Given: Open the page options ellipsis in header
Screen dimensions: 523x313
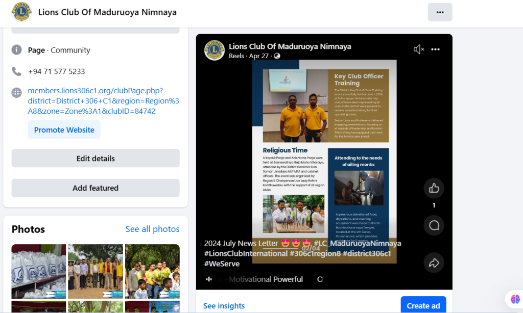Looking at the screenshot, I should point(440,12).
